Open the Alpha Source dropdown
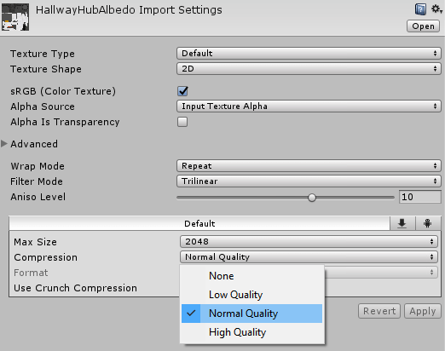 309,106
